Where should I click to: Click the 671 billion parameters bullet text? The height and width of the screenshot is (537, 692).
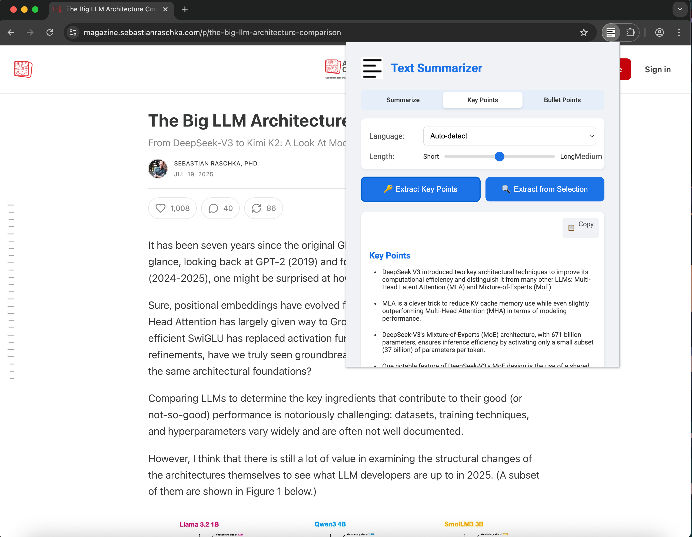(488, 342)
